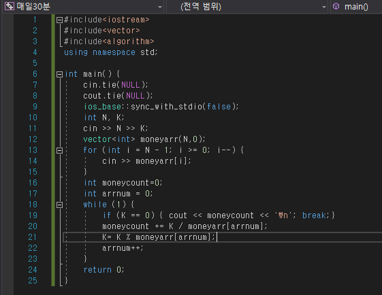The width and height of the screenshot is (382, 295).
Task: Click the break keyword on line 19
Action: 314,215
